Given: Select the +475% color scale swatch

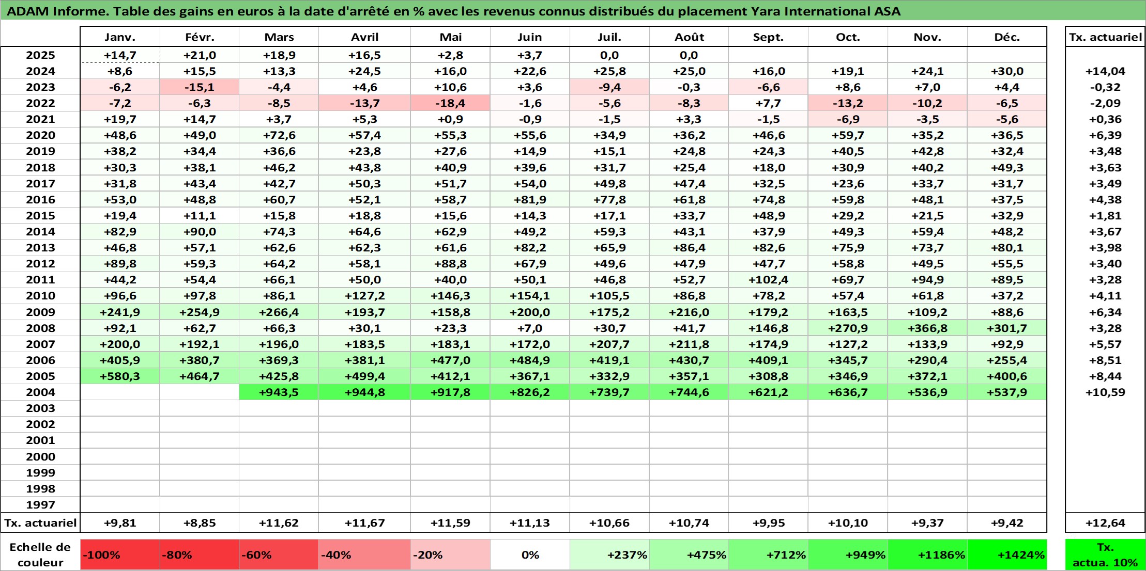Looking at the screenshot, I should (689, 555).
